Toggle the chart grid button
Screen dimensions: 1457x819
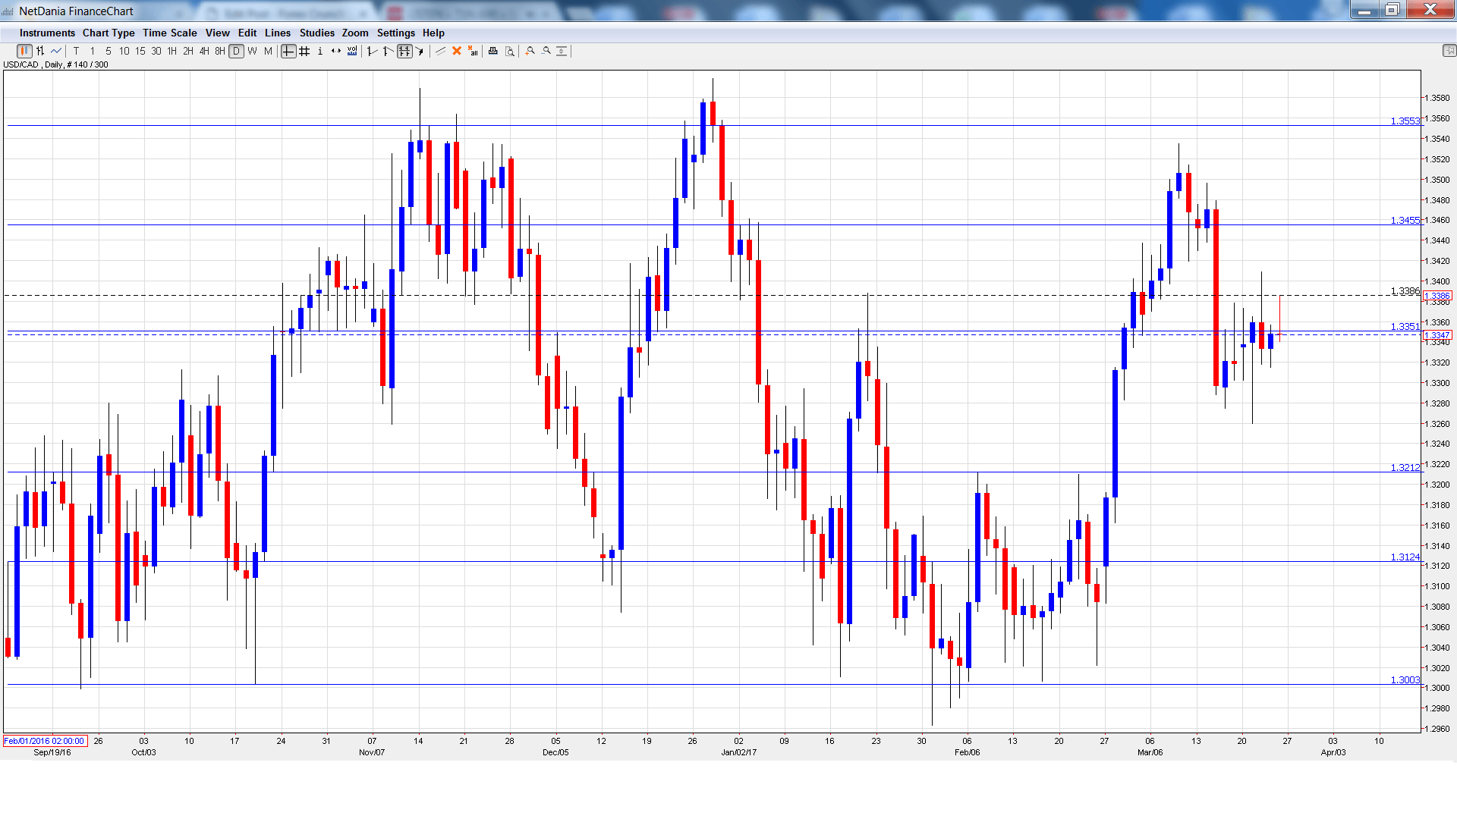(304, 51)
